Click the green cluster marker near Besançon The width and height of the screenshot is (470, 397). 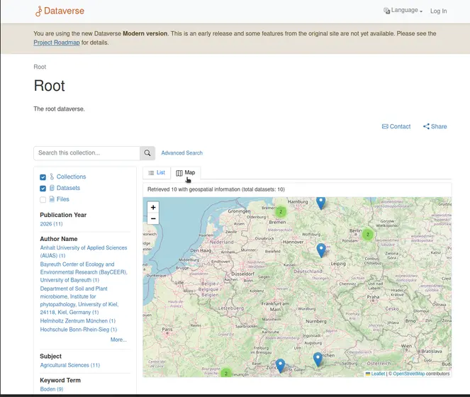226,373
